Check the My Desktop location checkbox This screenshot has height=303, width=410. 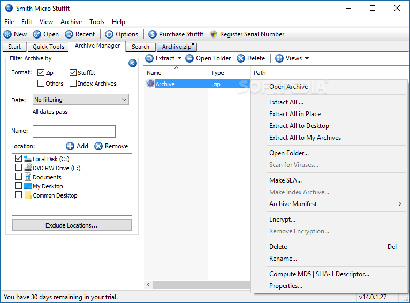18,186
